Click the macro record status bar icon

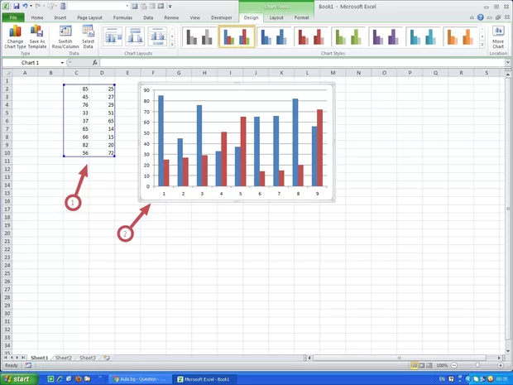(x=28, y=365)
